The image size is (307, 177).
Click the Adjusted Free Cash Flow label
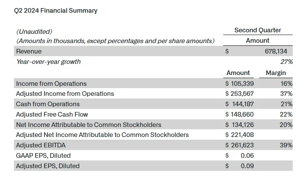52,114
